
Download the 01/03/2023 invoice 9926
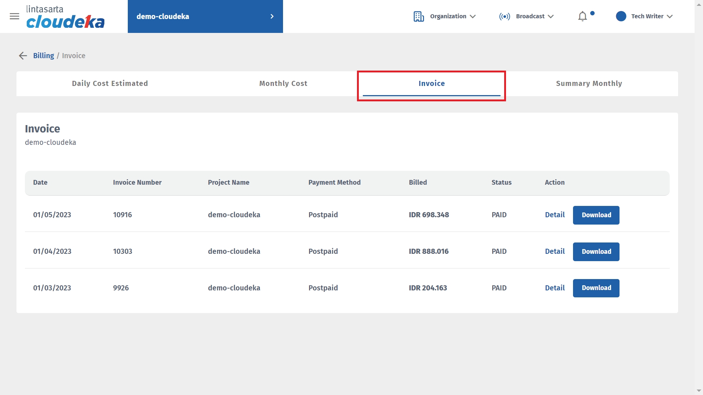point(596,288)
